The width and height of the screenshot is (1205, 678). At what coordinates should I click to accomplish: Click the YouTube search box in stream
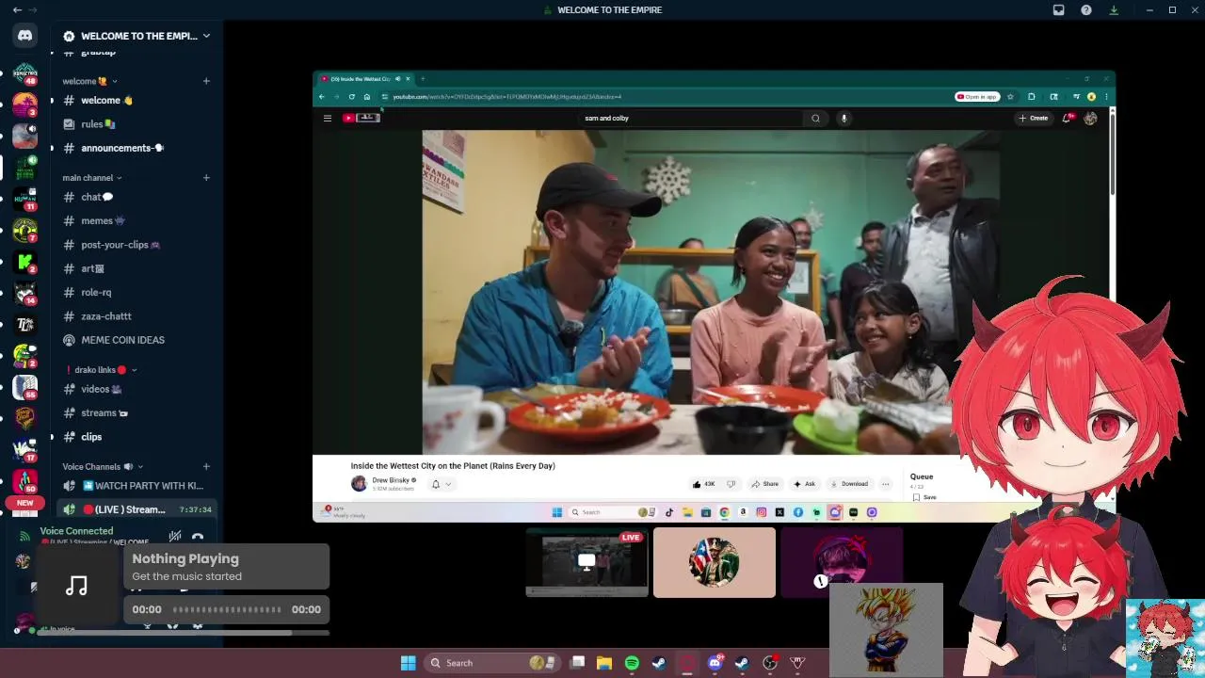(690, 119)
